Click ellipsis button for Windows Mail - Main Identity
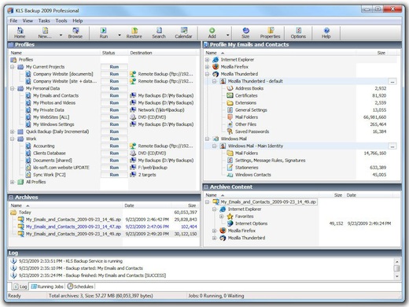Viewport: 409px width, 307px height. 392,146
